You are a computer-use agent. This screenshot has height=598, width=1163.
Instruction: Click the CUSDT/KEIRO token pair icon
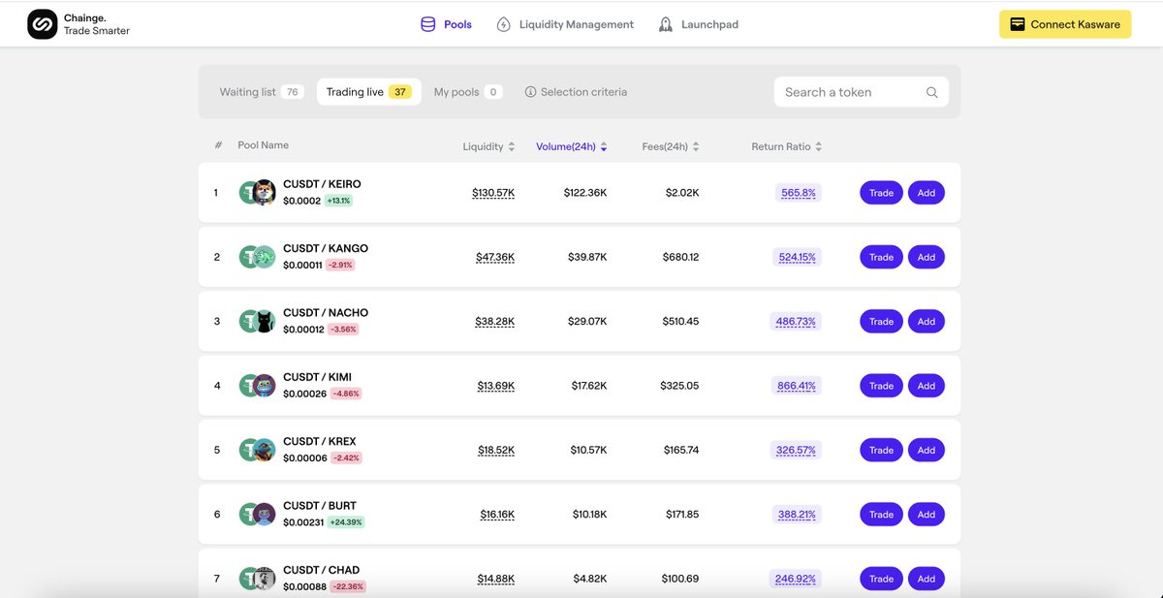click(257, 192)
